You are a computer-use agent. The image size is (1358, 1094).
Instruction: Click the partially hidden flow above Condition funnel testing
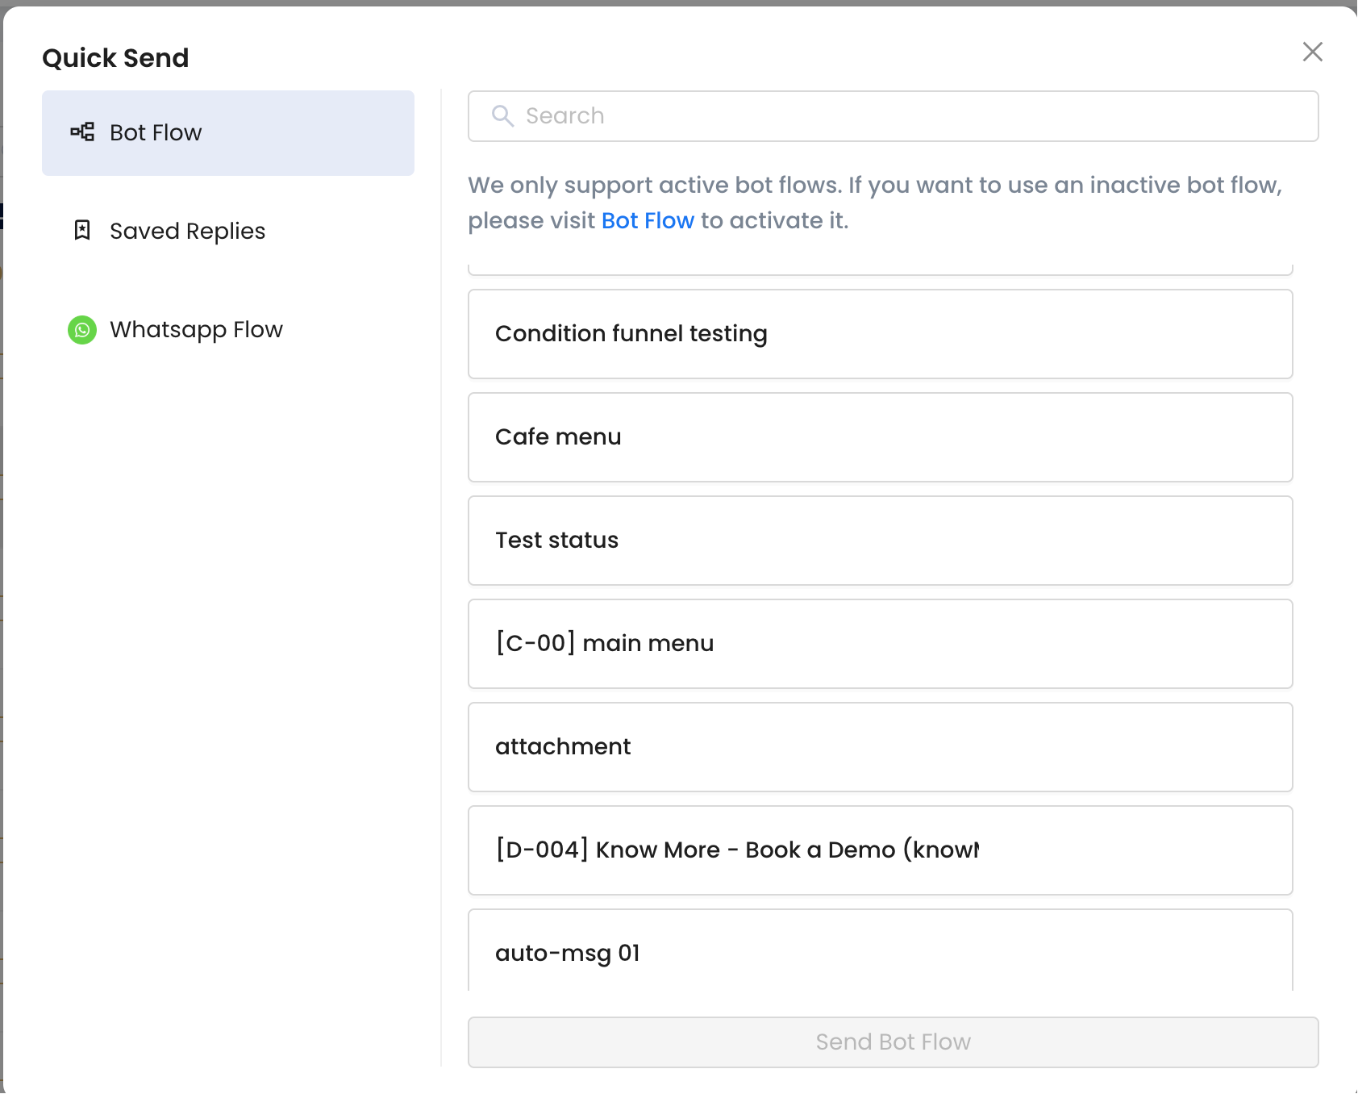point(880,269)
